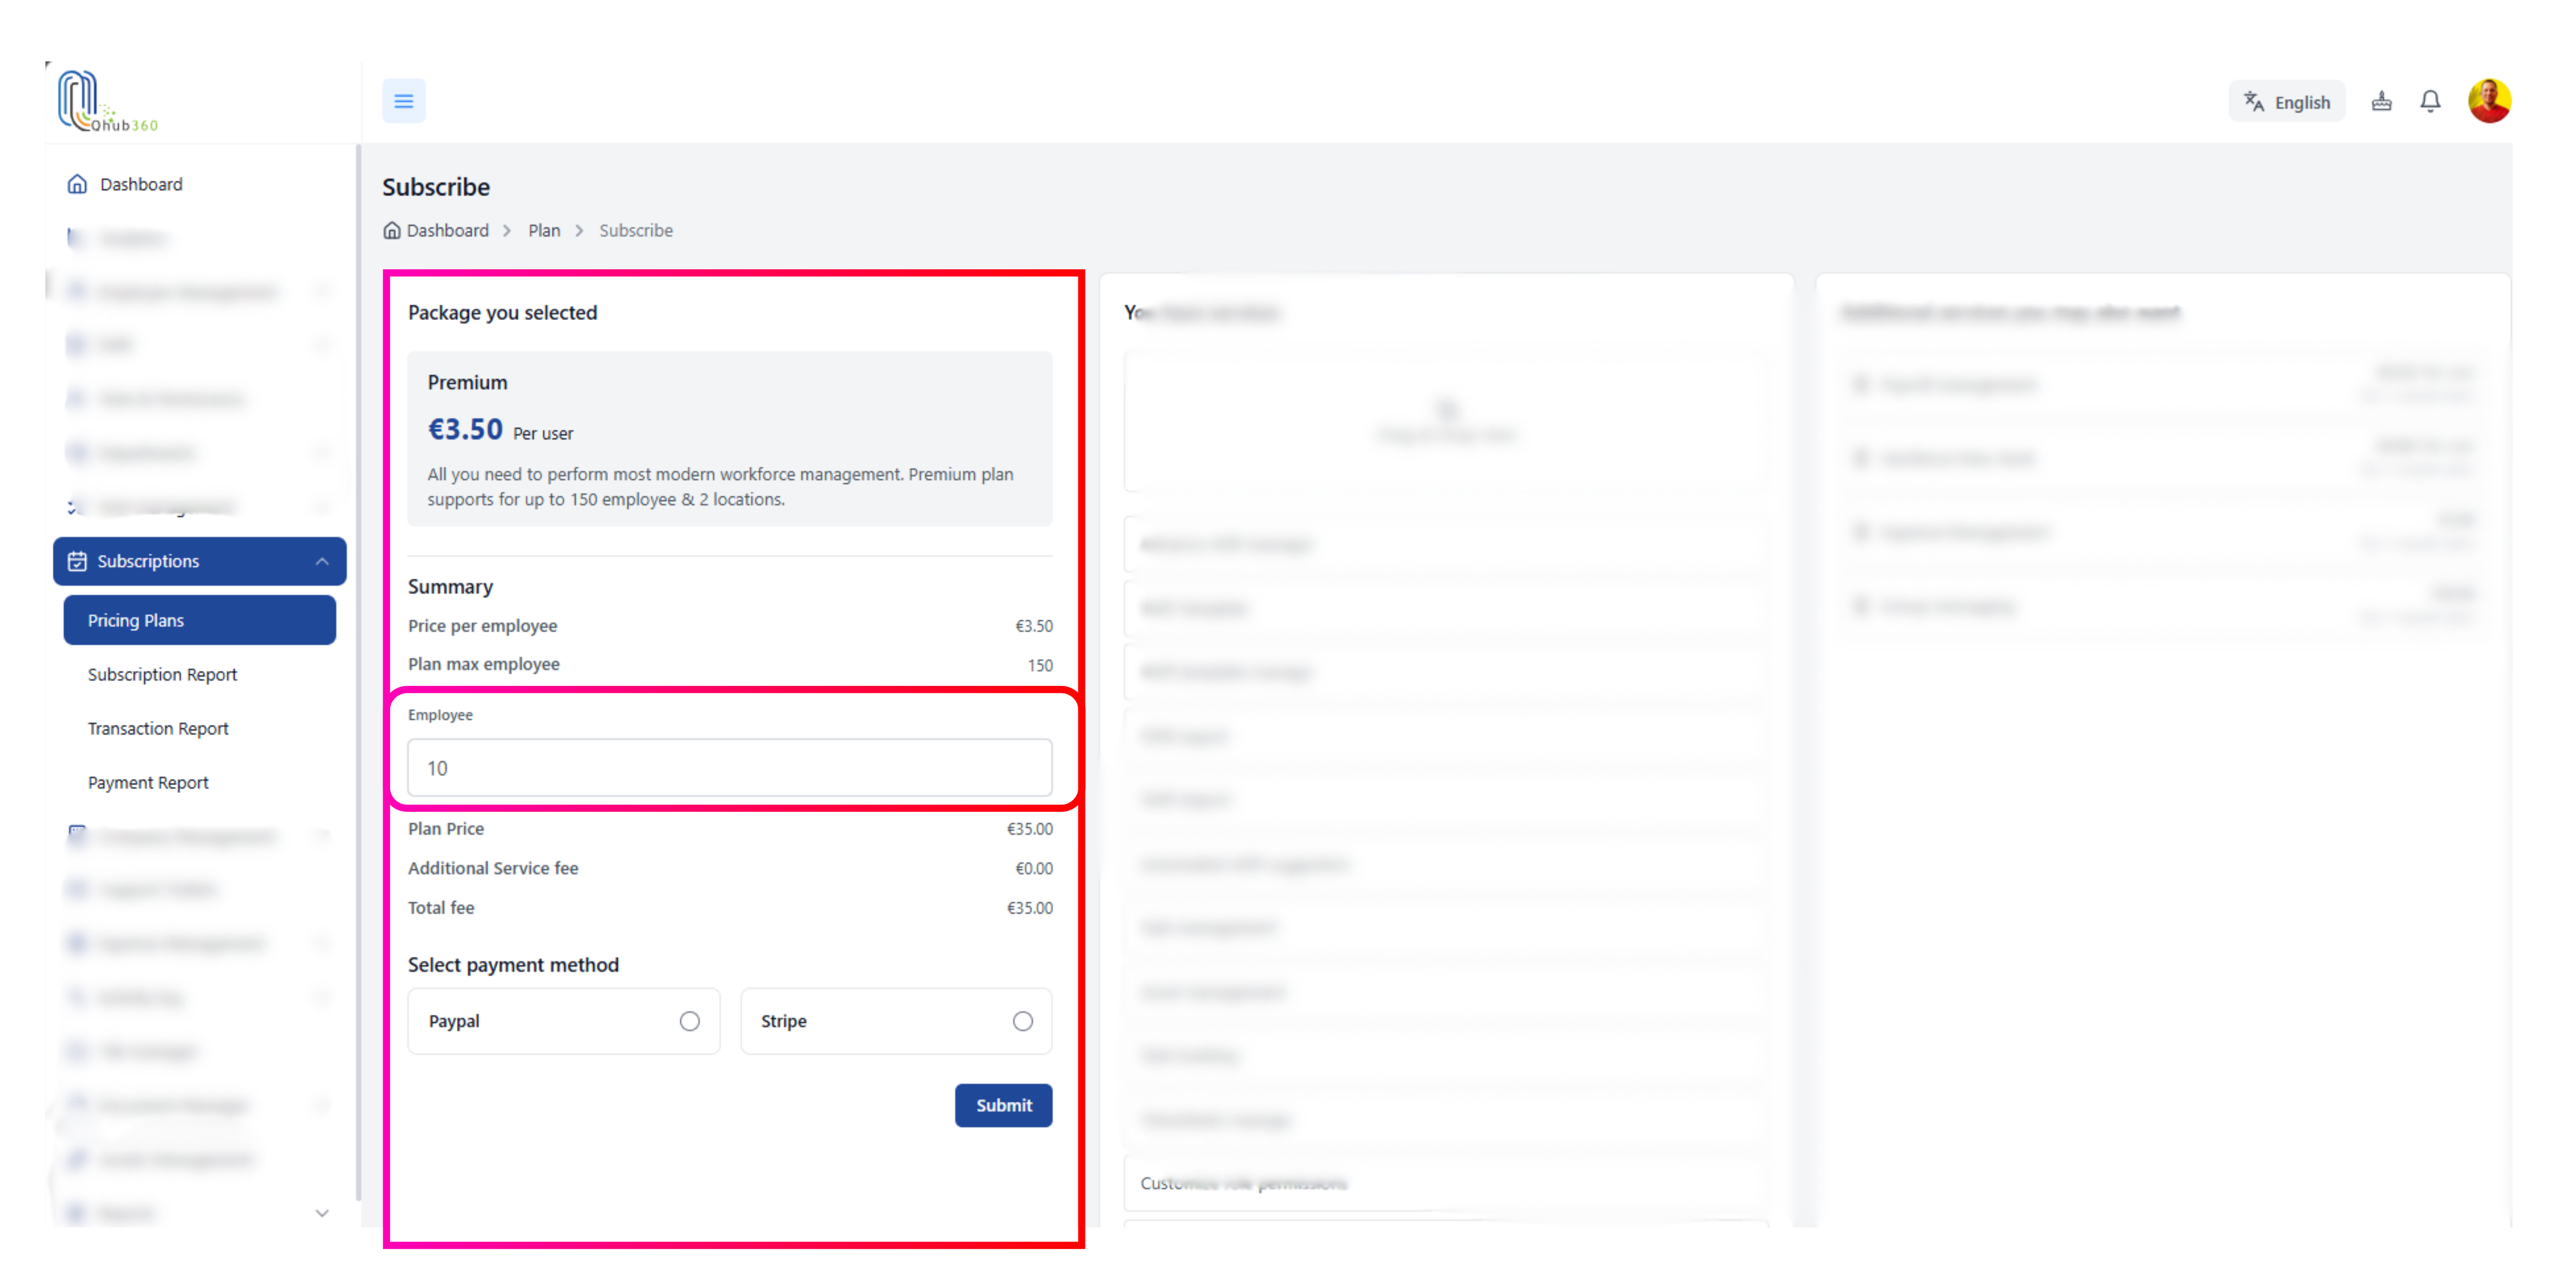
Task: Click the Additional Service fee €0.00 value
Action: click(1033, 868)
